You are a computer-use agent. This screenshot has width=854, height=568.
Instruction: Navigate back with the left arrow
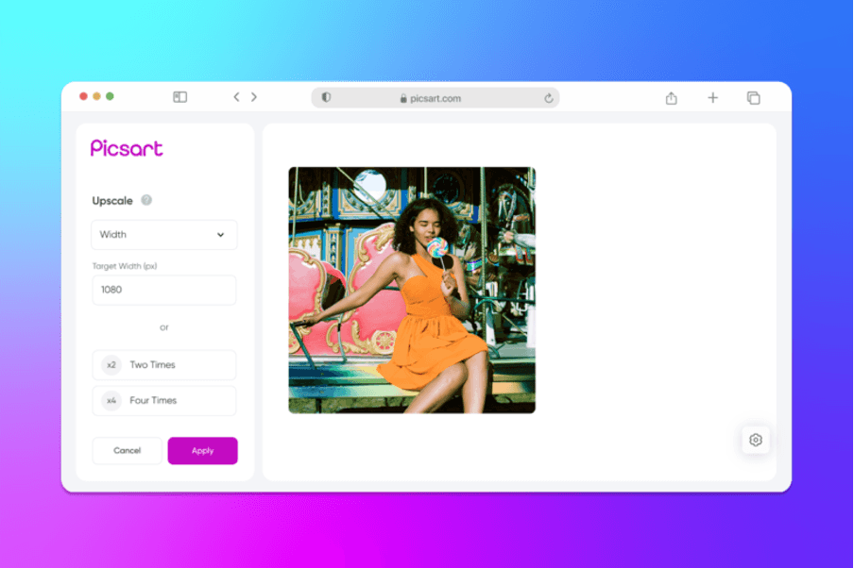tap(235, 97)
